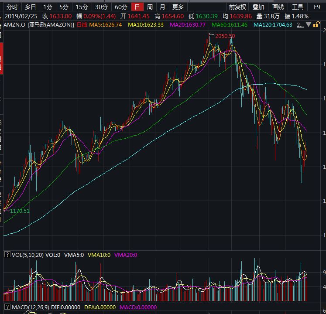Viewport: 326px width, 314px height.
Task: Open the 前复权 price adjustment dropdown
Action: (x=237, y=7)
